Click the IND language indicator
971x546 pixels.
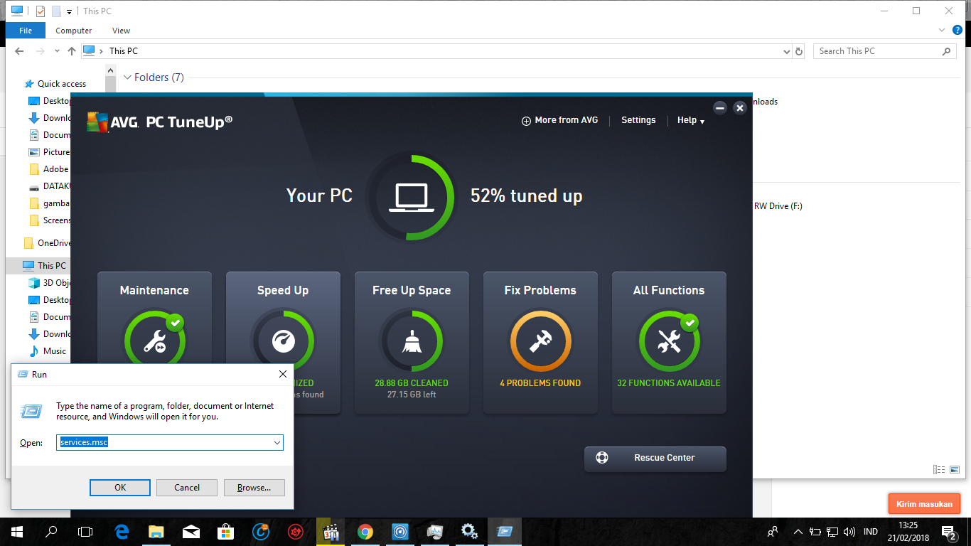870,532
